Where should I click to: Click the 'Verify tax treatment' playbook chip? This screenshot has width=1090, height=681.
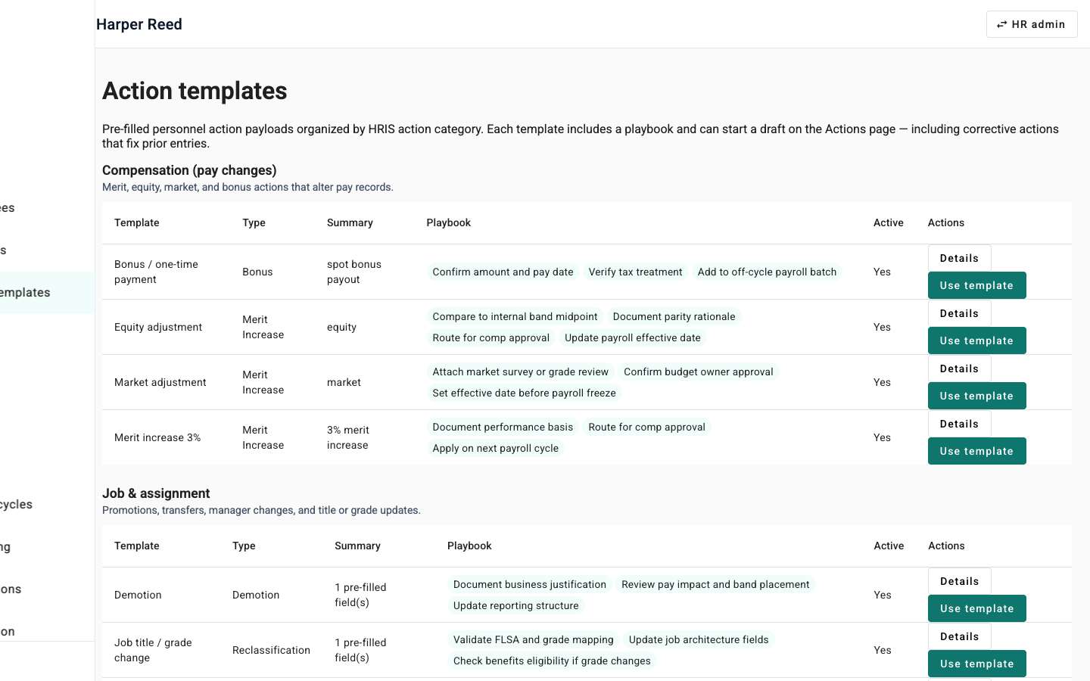635,272
